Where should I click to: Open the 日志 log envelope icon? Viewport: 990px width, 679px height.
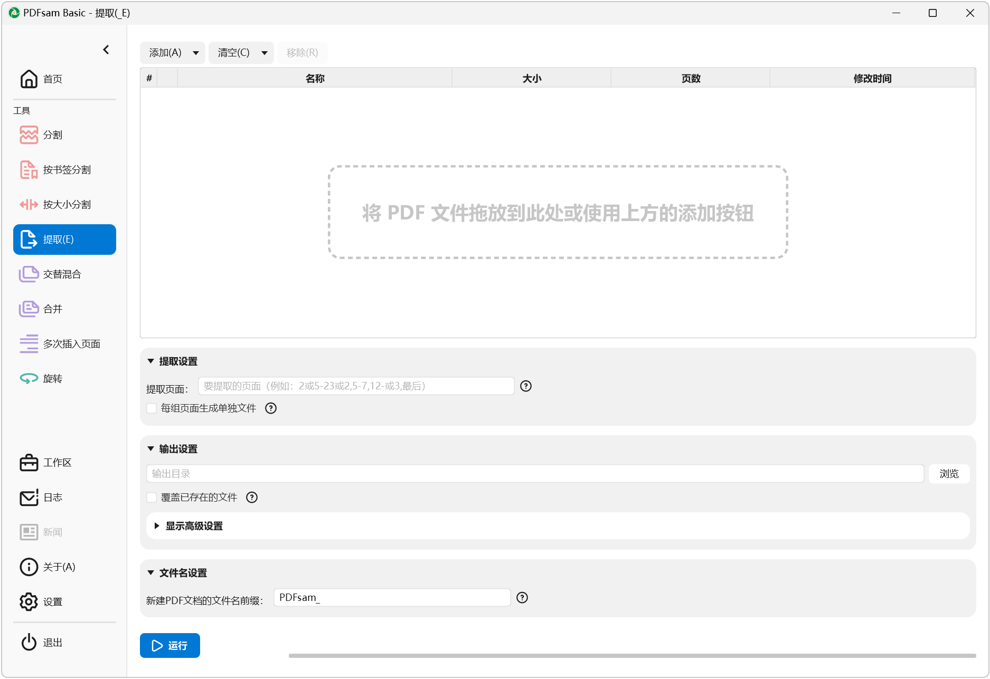(x=29, y=498)
